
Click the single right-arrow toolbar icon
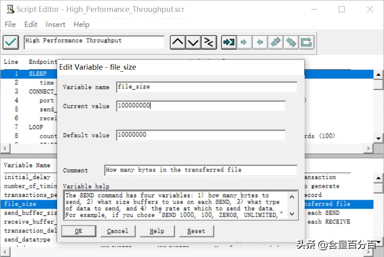click(244, 42)
